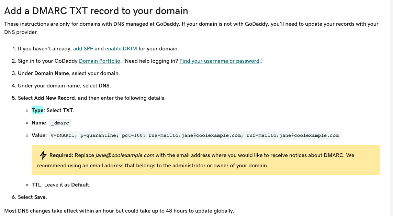
Task: Click the bold Add New Record text
Action: pos(54,98)
